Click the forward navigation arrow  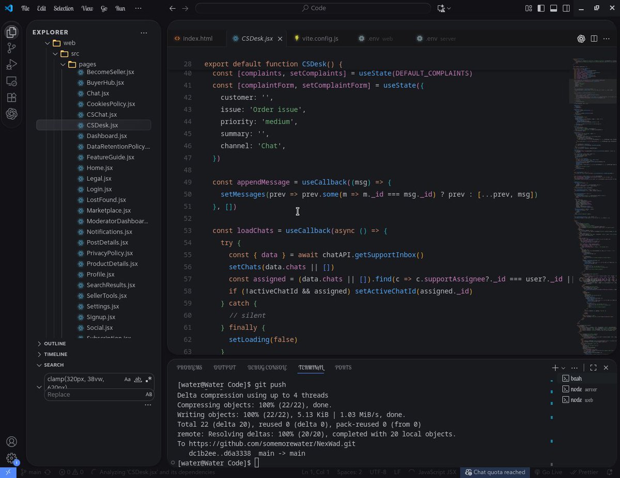(185, 8)
